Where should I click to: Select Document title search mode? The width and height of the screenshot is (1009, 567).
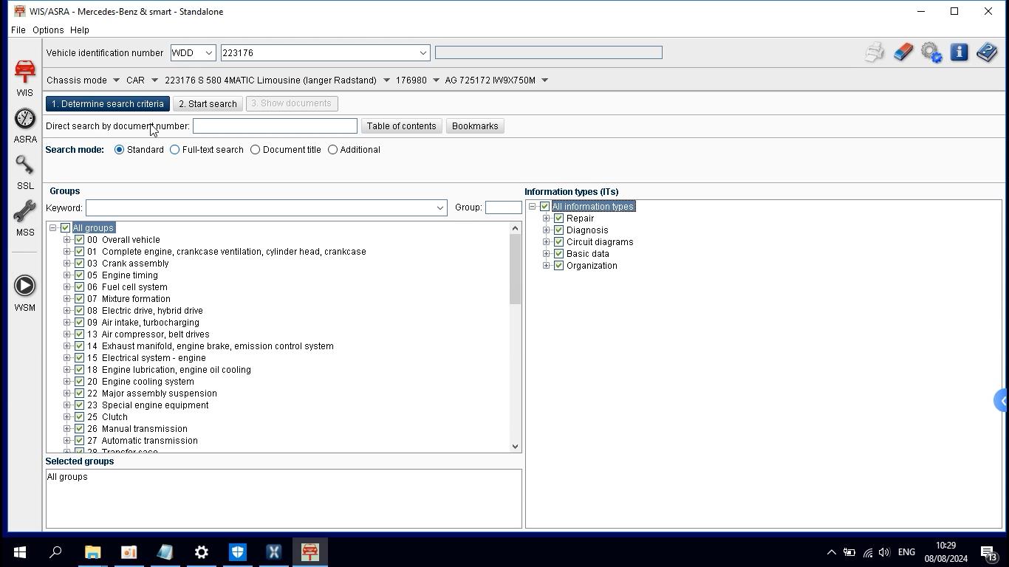[256, 150]
